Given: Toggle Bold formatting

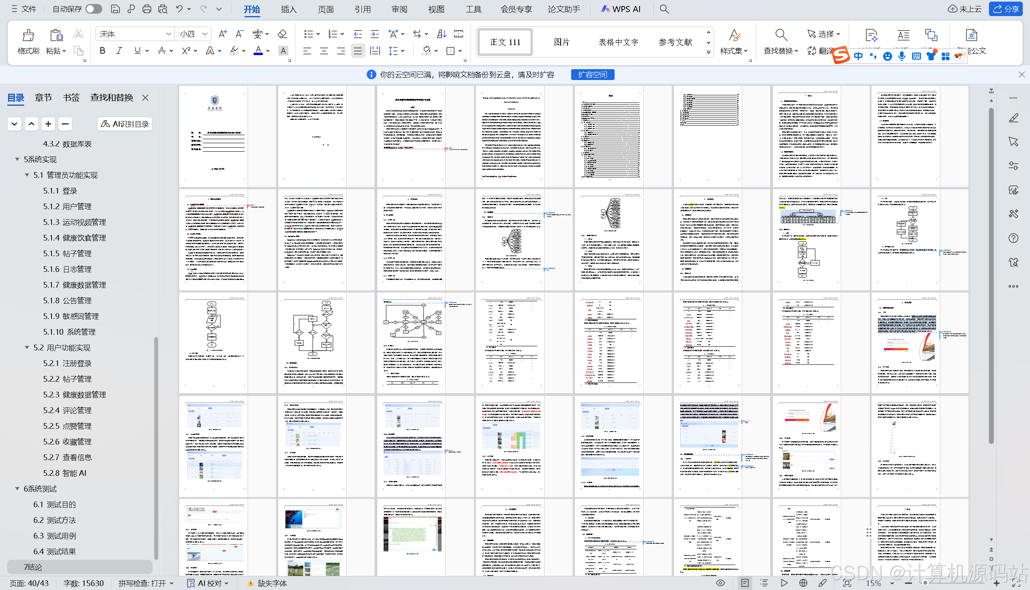Looking at the screenshot, I should pos(102,51).
